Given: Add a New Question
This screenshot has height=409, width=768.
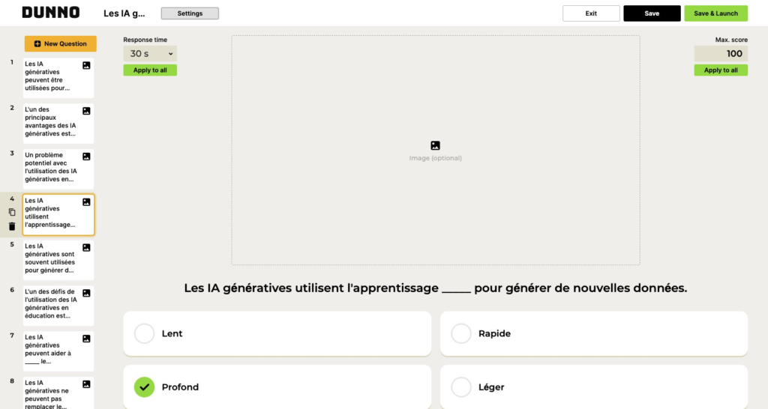Looking at the screenshot, I should 61,43.
